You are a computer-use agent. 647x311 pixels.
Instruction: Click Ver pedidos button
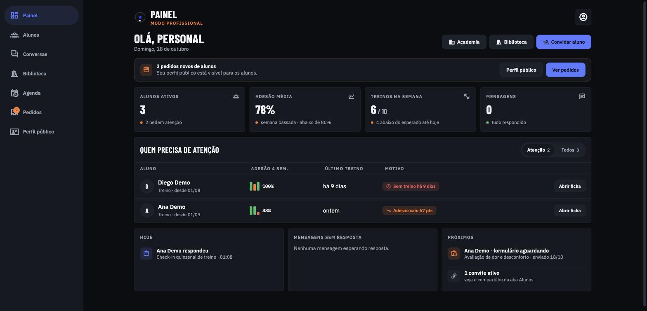[565, 70]
